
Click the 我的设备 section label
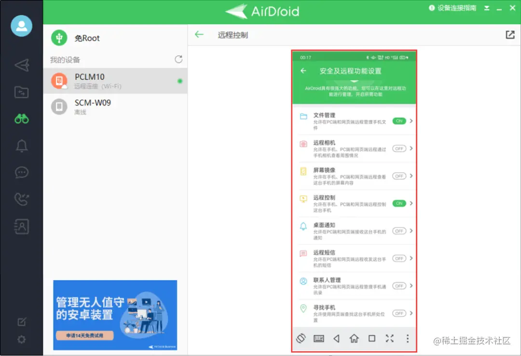point(65,60)
